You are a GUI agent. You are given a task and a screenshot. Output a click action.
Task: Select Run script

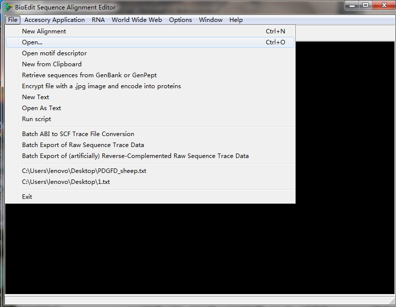[x=150, y=119]
